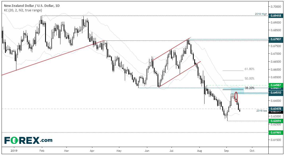This screenshot has height=156, width=285.
Task: Click the 0.70000 price axis value
Action: click(x=275, y=7)
